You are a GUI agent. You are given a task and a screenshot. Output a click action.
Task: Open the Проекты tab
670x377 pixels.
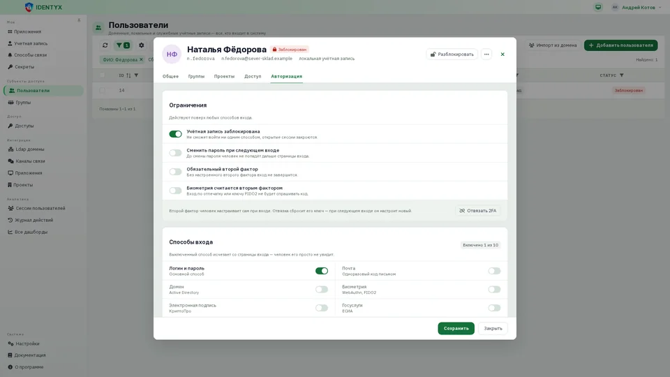224,77
